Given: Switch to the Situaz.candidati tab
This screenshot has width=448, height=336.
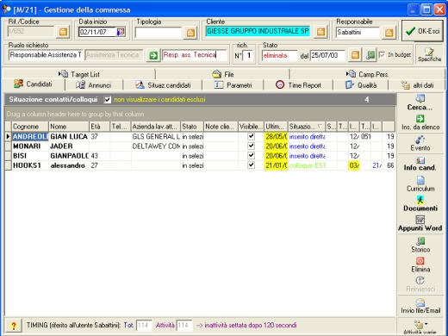Looking at the screenshot, I should 163,85.
